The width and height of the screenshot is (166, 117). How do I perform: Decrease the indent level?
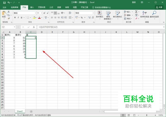click(62, 18)
